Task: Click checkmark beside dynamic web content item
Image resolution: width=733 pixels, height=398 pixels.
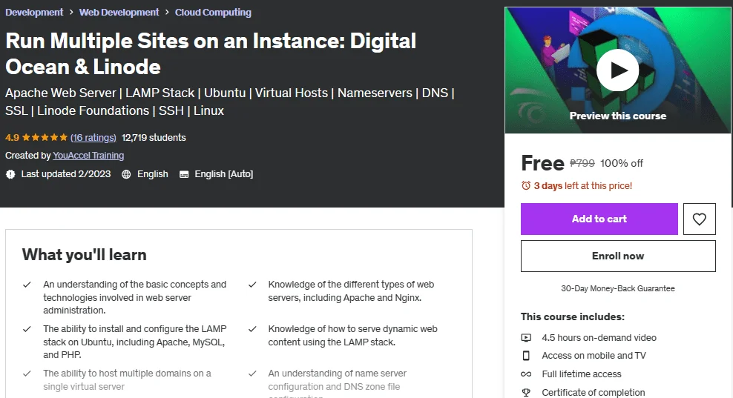Action: 252,329
